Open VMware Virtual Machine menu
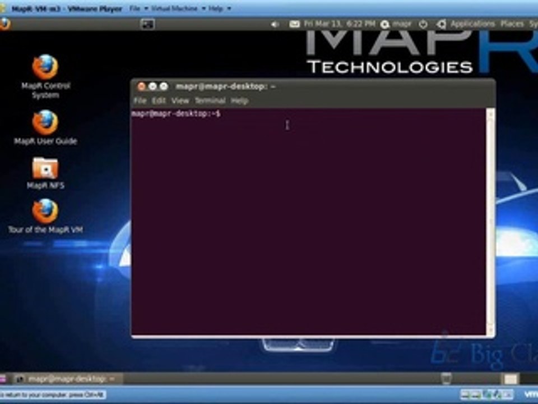This screenshot has height=404, width=538. coord(178,8)
